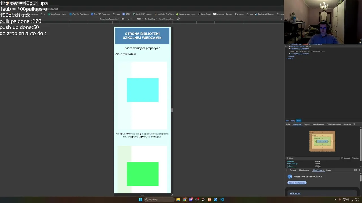Click the Windows taskbar Wyszukaj search box
Screen dimensions: 362x203
[159, 200]
